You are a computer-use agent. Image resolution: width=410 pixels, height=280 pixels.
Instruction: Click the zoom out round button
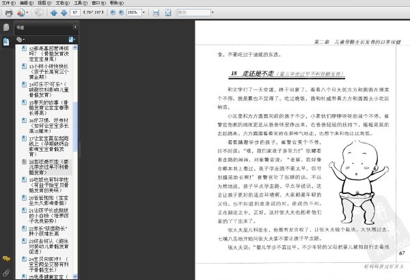point(113,12)
